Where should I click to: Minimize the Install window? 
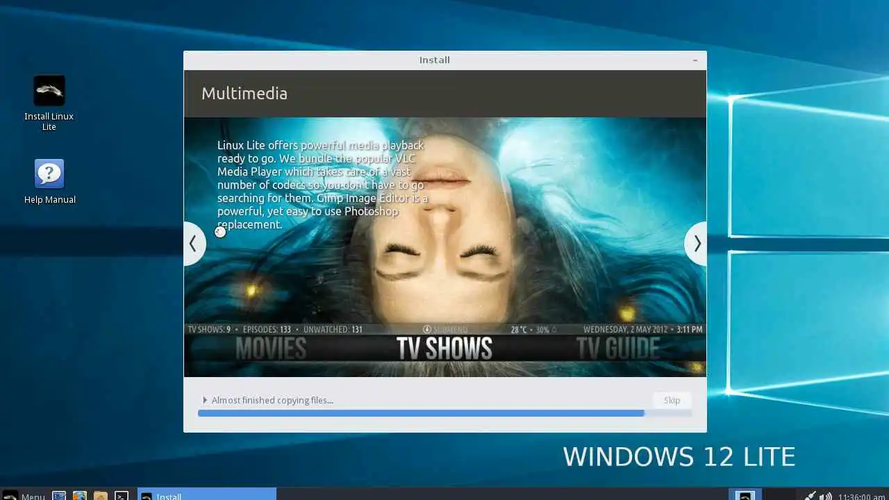(695, 60)
